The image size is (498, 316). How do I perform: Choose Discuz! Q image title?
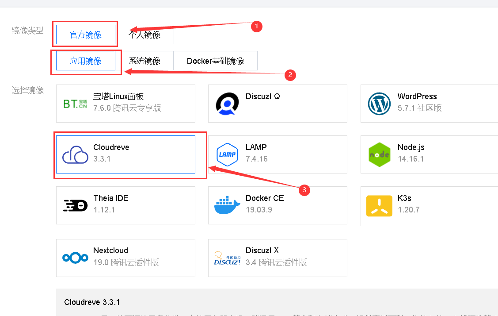[x=262, y=96]
